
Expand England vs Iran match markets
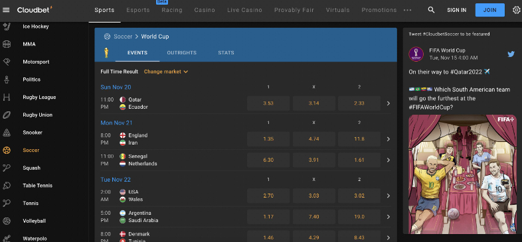pos(388,139)
